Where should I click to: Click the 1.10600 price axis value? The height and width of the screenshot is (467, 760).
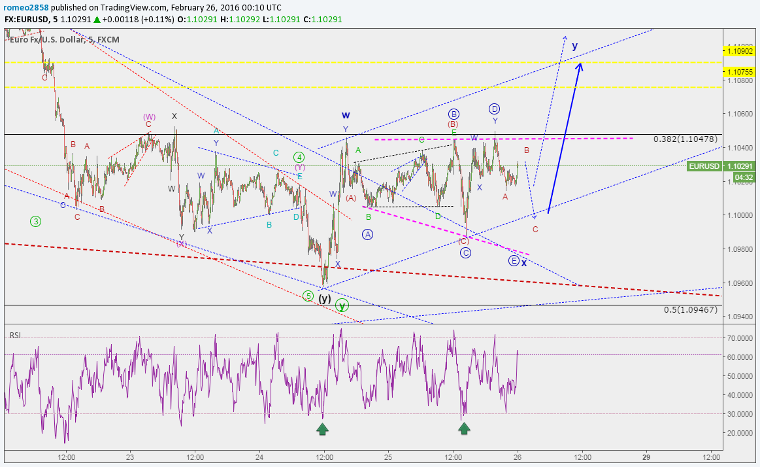pyautogui.click(x=740, y=114)
